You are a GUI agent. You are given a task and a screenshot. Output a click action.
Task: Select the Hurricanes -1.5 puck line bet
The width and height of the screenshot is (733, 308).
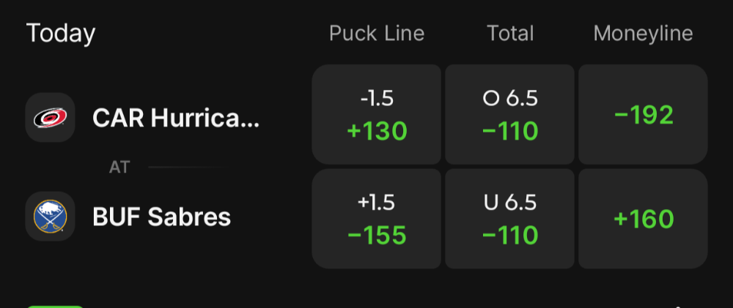tap(377, 114)
